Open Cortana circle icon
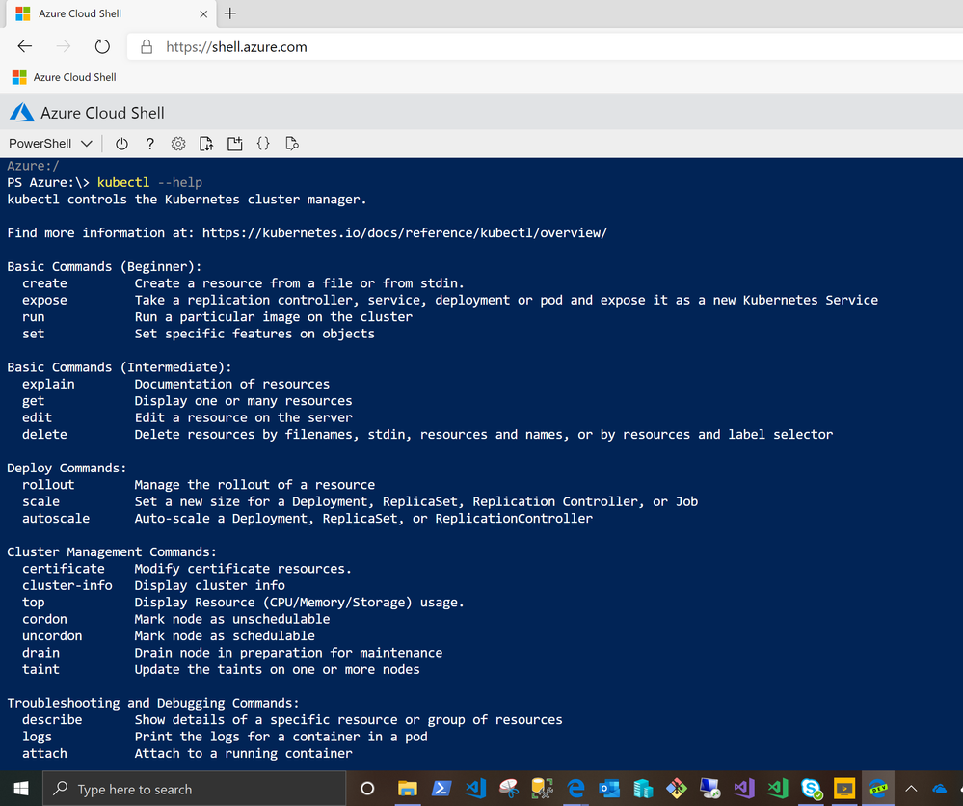This screenshot has width=963, height=806. 367,789
